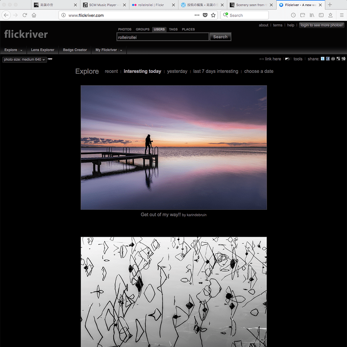
Task: Open the photo size dropdown
Action: (x=25, y=59)
